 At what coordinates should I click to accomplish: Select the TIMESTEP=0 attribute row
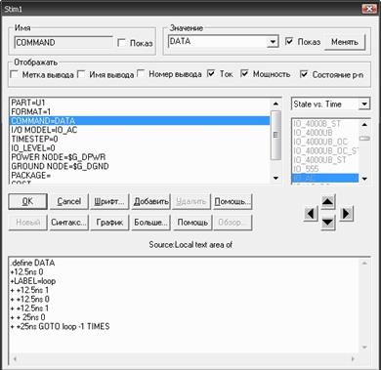140,139
